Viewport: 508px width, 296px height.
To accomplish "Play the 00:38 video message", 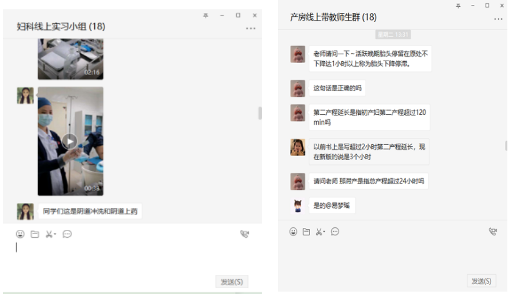I will click(70, 141).
